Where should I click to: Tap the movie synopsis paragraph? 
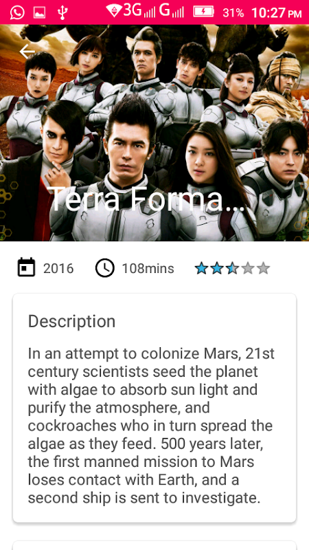pyautogui.click(x=151, y=426)
